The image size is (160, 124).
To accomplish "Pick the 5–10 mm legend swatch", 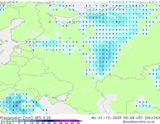I will pyautogui.click(x=28, y=121).
